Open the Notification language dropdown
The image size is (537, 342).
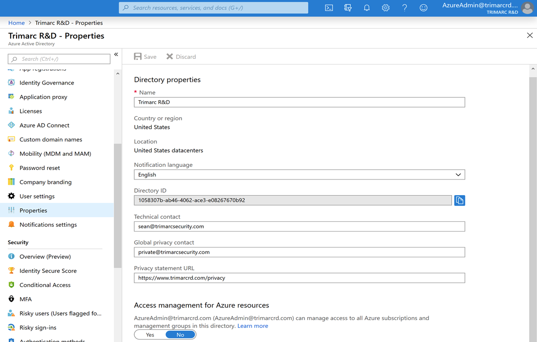tap(457, 174)
